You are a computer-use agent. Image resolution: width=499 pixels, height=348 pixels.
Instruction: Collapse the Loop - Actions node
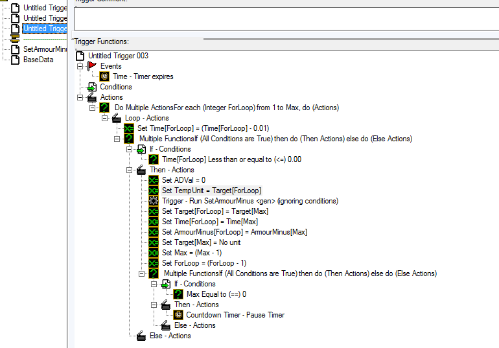pyautogui.click(x=104, y=118)
